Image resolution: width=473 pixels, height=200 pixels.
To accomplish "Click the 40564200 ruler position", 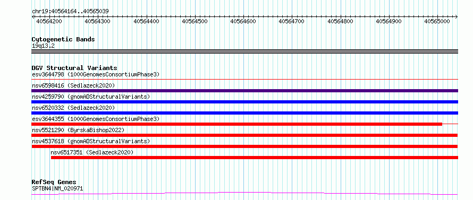I will pos(49,21).
